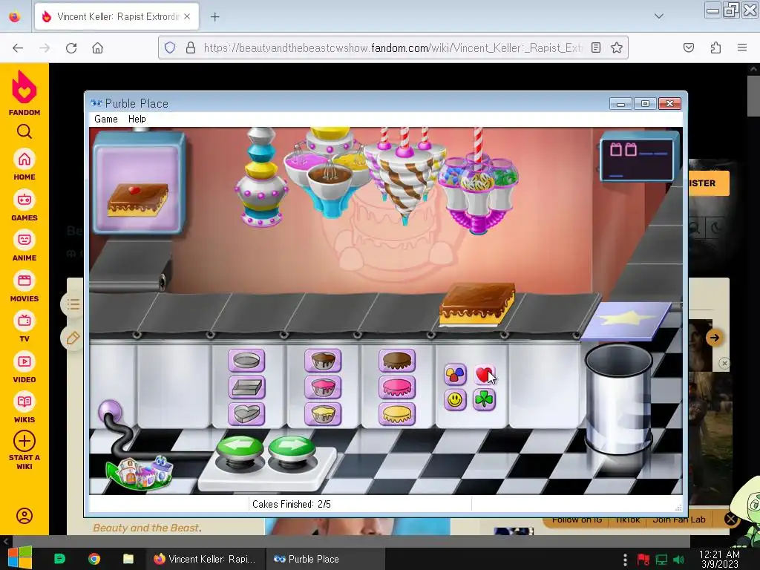Switch to Firefox Vincent Keller taskbar item

tap(204, 559)
